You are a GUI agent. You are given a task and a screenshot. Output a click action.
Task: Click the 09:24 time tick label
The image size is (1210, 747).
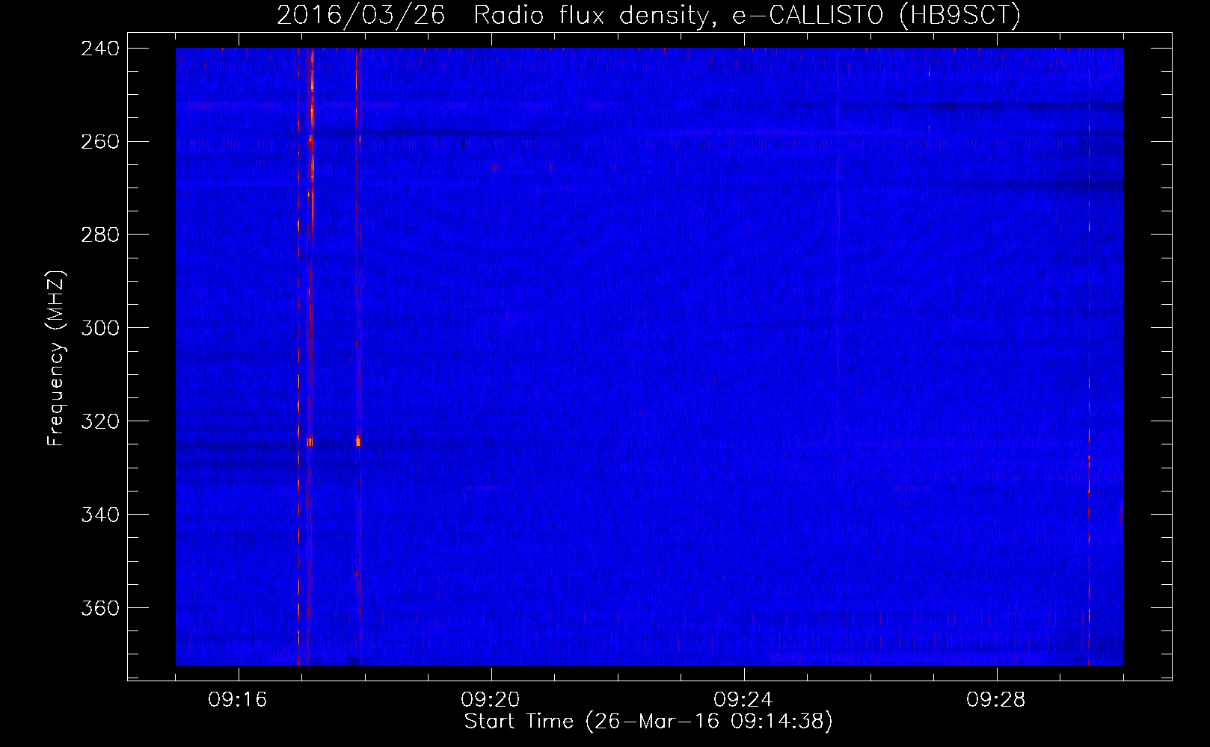pos(743,700)
